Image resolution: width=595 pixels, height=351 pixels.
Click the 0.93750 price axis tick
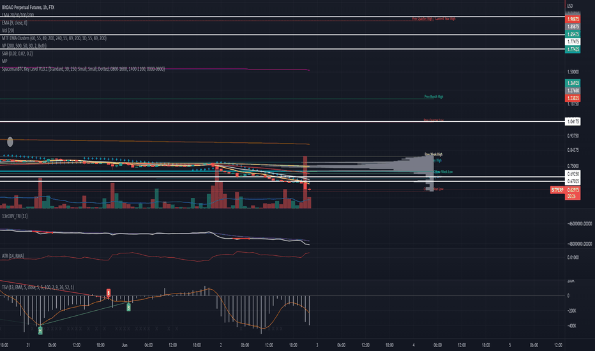click(573, 135)
